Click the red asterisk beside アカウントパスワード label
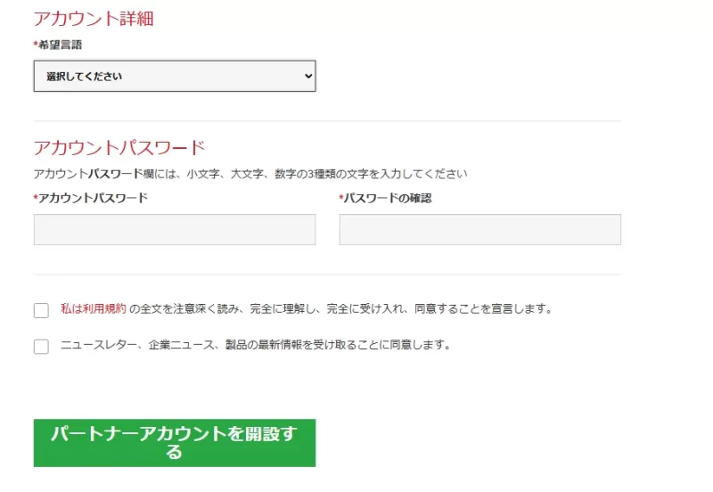713x492 pixels. pyautogui.click(x=36, y=198)
